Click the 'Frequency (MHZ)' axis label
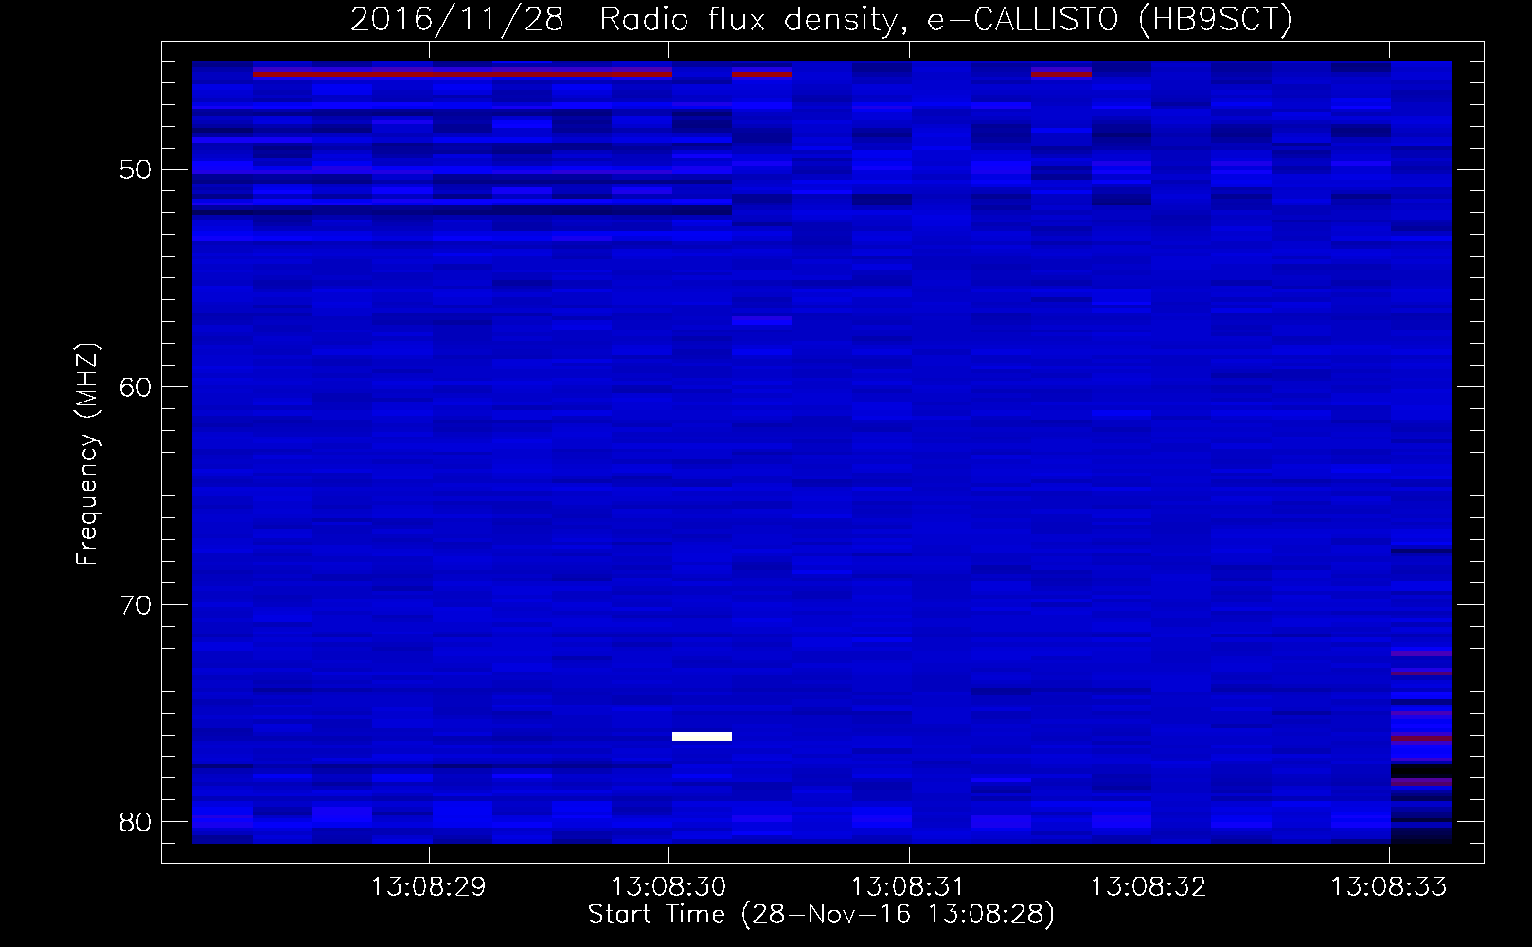The height and width of the screenshot is (947, 1532). click(x=87, y=455)
